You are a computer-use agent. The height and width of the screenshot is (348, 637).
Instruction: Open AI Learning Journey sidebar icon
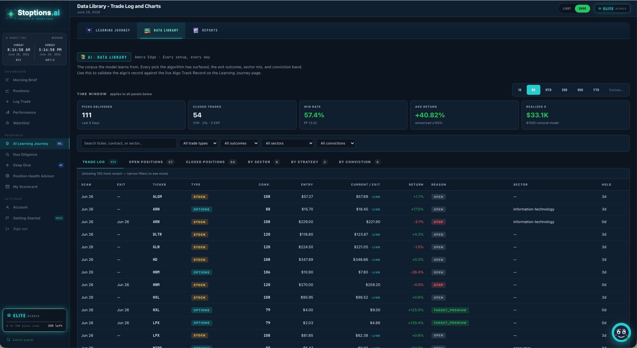point(7,144)
